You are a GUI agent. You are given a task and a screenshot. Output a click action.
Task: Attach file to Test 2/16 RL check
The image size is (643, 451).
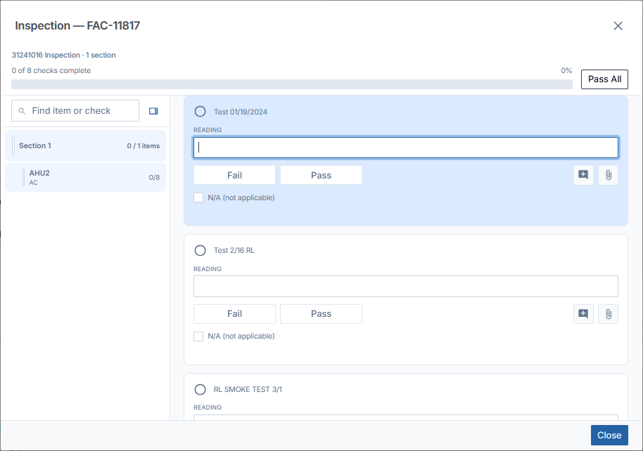click(x=608, y=314)
